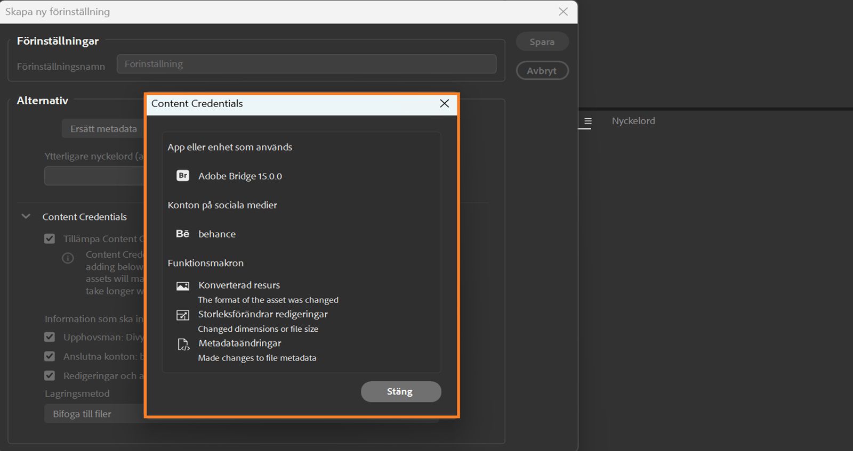Click the behance account name
853x451 pixels.
coord(217,234)
